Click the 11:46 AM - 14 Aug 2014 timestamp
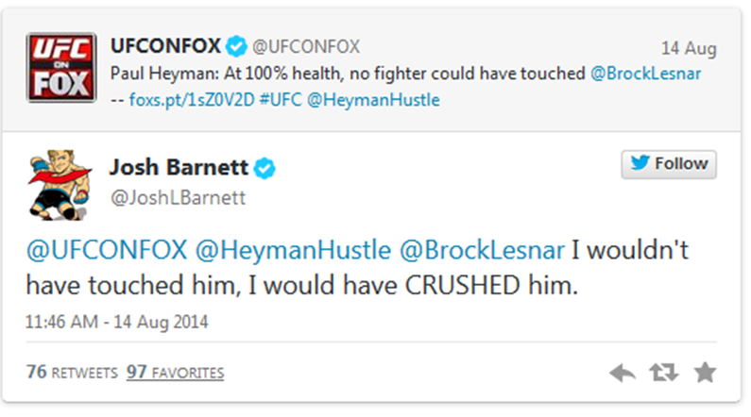The image size is (751, 417). 116,321
